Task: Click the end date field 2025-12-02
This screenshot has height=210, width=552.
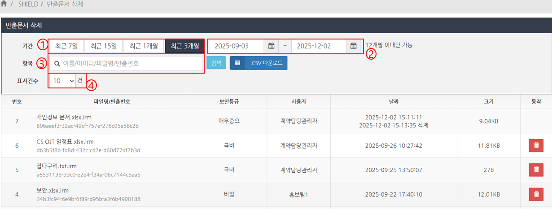Action: 318,46
